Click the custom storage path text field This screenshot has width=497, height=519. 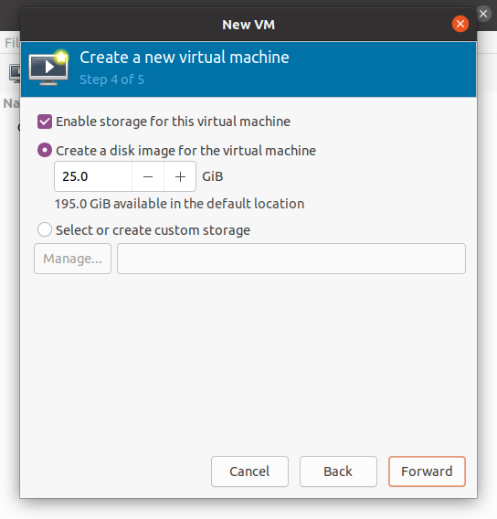[x=291, y=259]
